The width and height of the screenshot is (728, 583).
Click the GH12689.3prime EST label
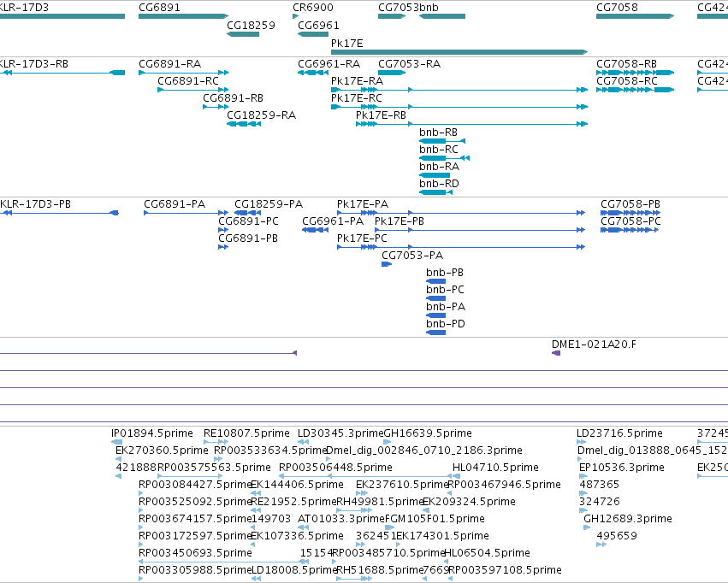(628, 519)
